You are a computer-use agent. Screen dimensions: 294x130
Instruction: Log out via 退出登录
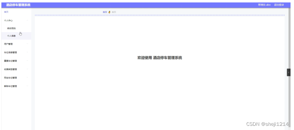(x=279, y=5)
